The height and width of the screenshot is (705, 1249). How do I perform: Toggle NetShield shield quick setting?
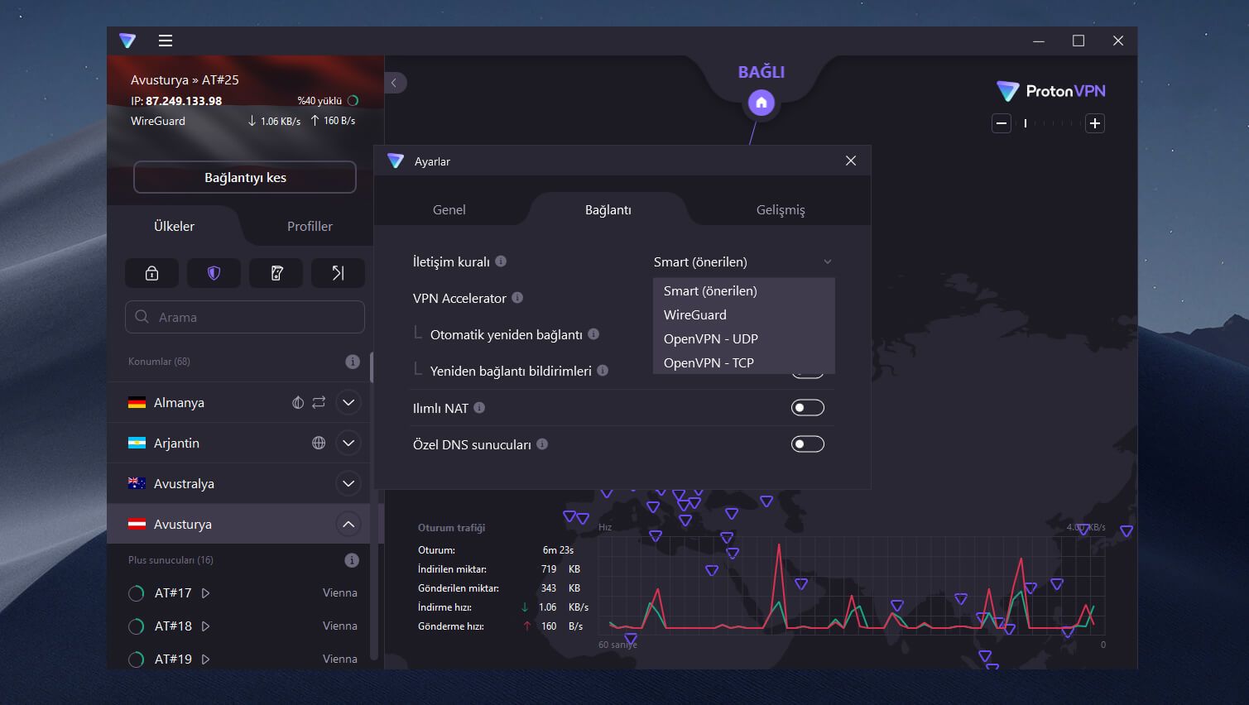(214, 273)
